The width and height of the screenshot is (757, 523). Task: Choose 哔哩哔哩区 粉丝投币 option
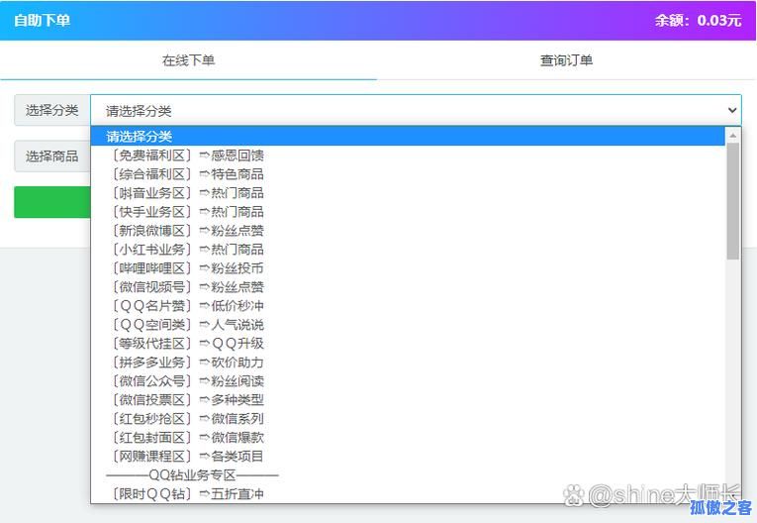[408, 268]
